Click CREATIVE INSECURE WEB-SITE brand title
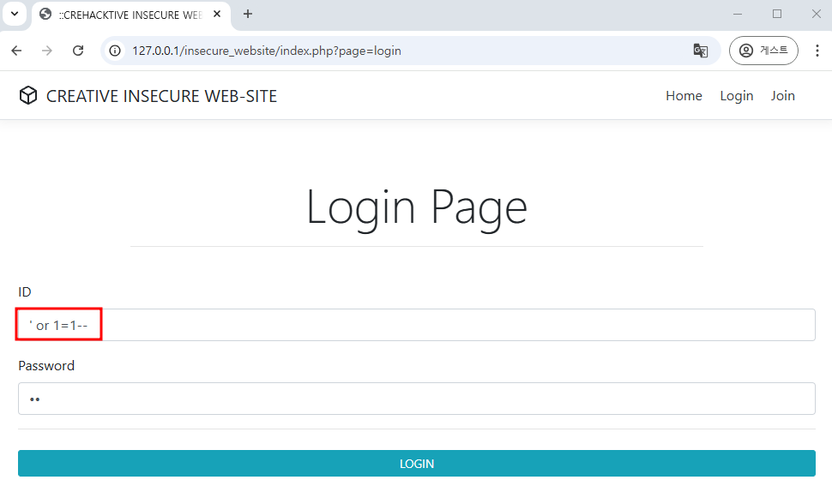The width and height of the screenshot is (832, 498). (161, 96)
